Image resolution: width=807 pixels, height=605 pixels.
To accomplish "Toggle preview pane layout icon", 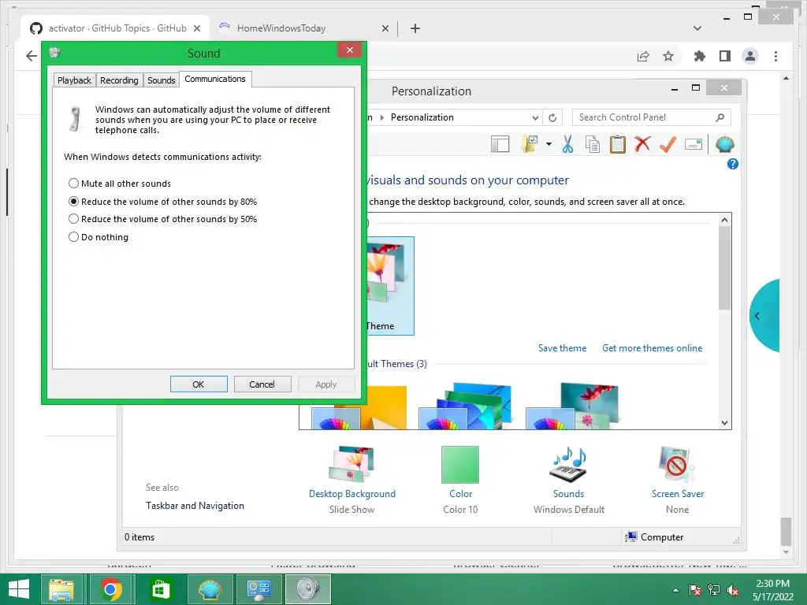I will click(500, 145).
